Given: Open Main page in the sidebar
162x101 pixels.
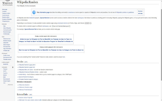Looking at the screenshot, I should tap(5, 9).
